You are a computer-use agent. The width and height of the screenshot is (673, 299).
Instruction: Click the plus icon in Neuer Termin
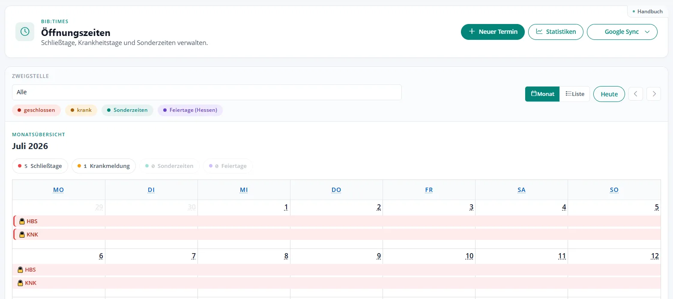[x=472, y=32]
